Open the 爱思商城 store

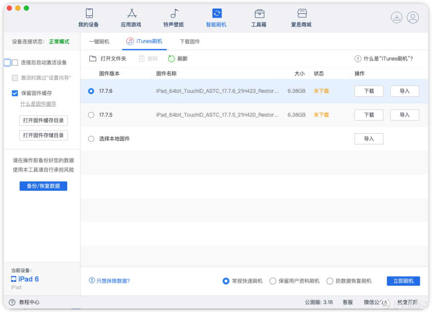click(302, 18)
